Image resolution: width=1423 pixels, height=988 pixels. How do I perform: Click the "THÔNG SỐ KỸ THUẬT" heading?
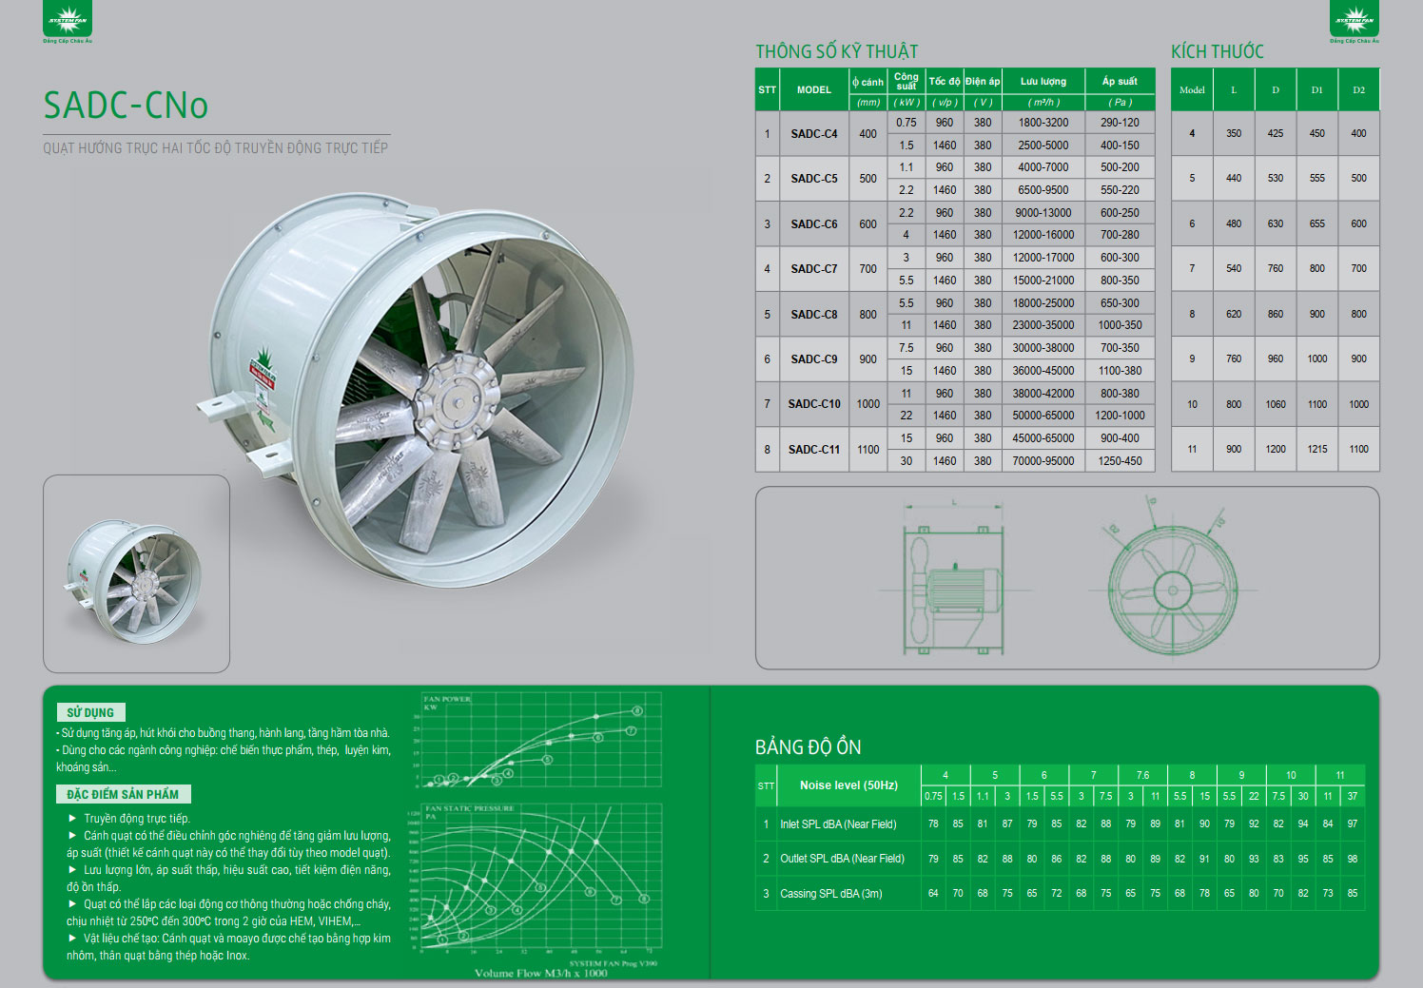837,51
